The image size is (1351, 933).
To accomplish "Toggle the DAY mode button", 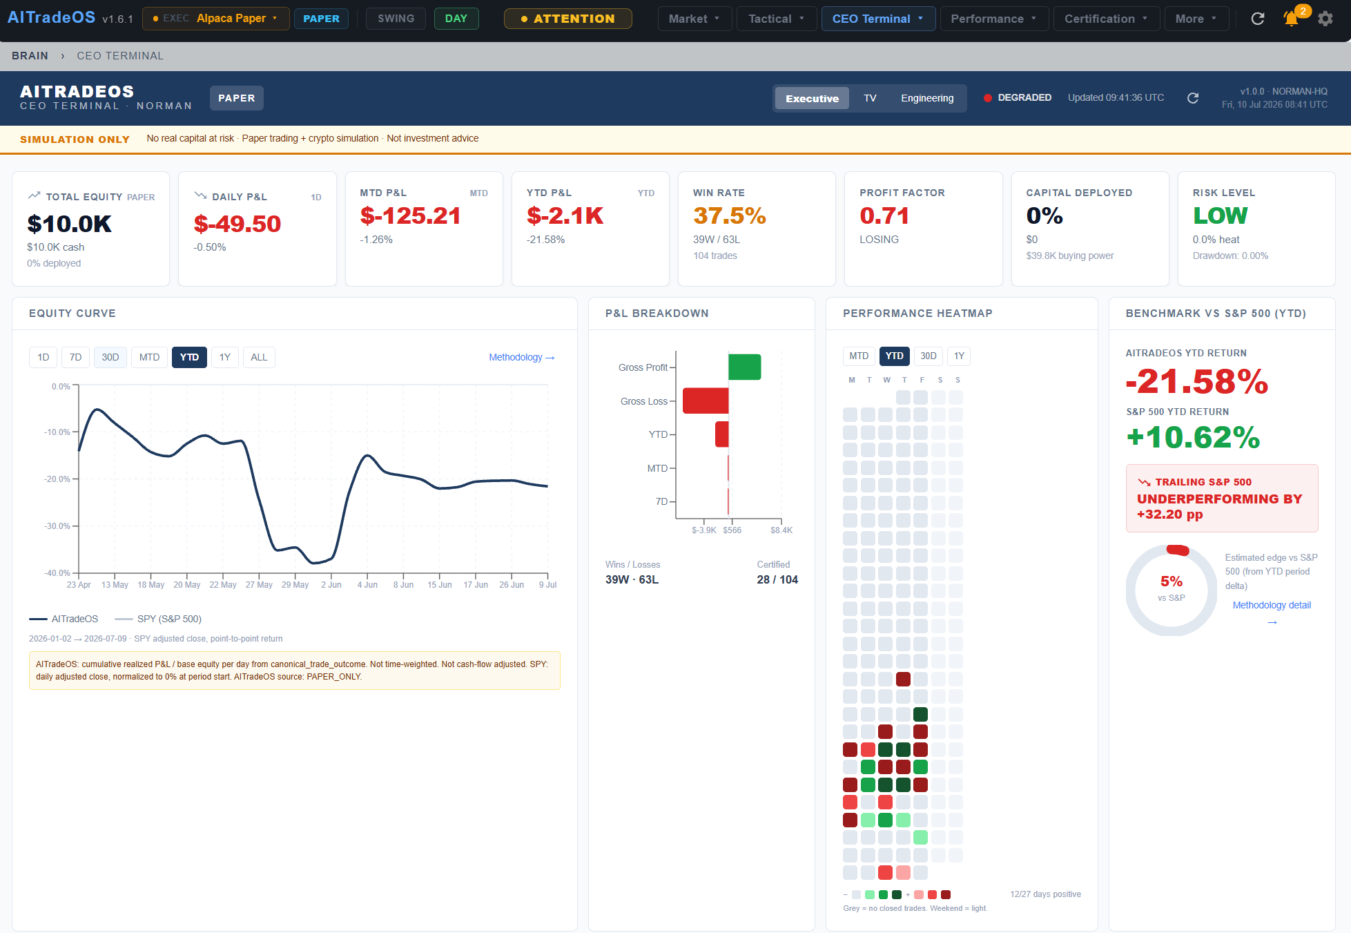I will 456,19.
